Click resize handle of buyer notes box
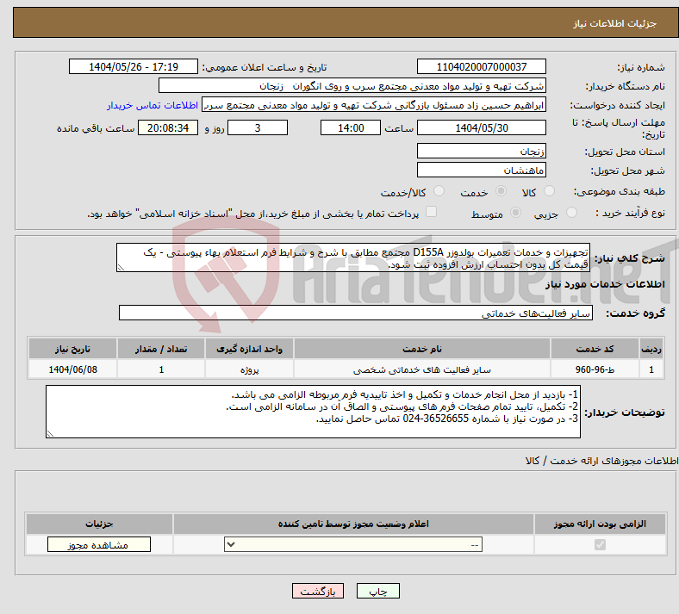 coord(50,433)
